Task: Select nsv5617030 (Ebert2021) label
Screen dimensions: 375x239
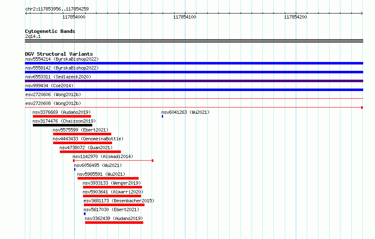Action: tap(111, 209)
